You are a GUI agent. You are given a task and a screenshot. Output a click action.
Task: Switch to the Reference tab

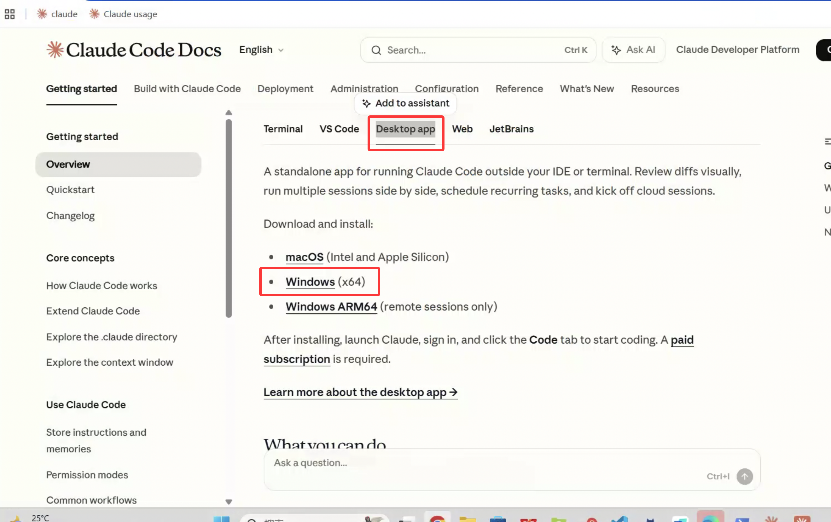point(519,89)
